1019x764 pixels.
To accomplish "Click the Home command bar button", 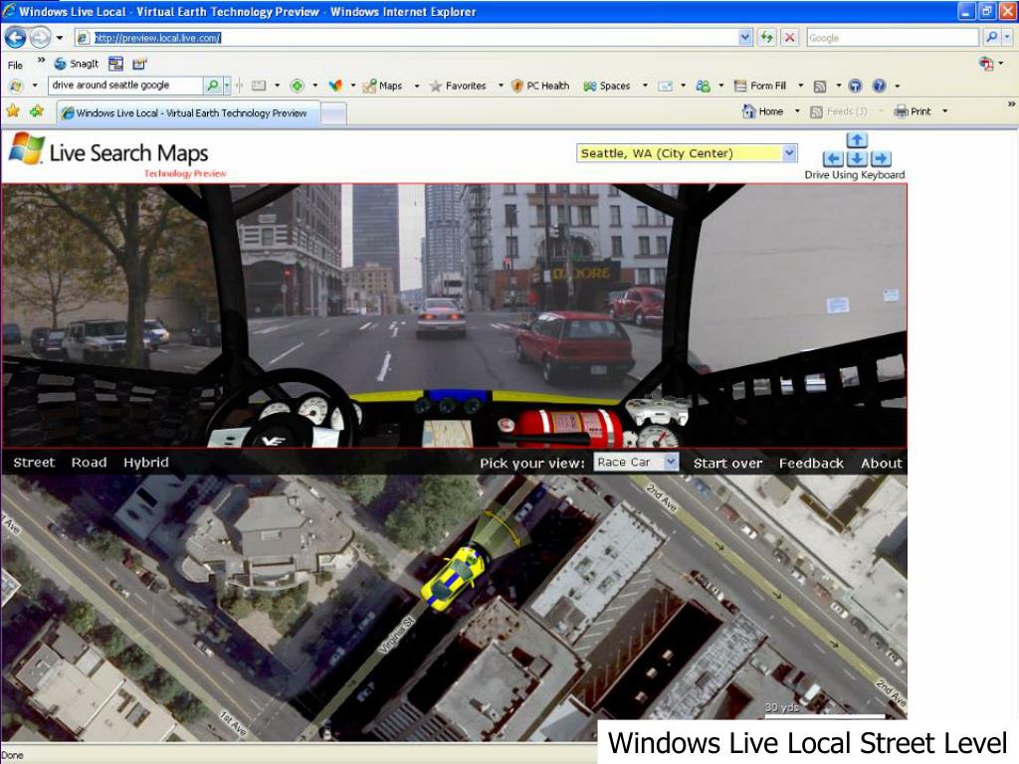I will pos(763,111).
